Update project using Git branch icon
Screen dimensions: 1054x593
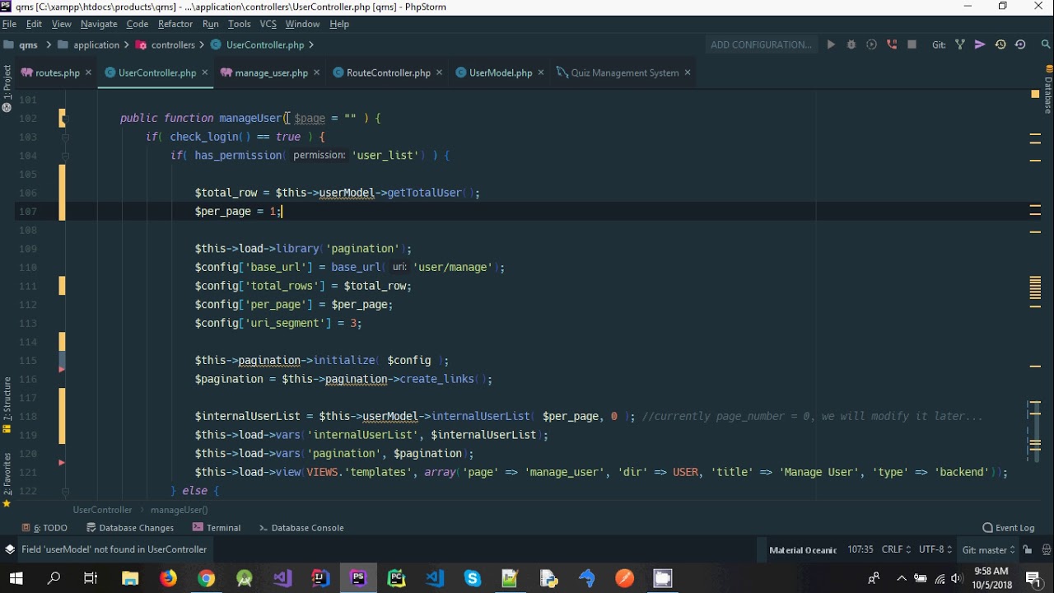point(960,44)
